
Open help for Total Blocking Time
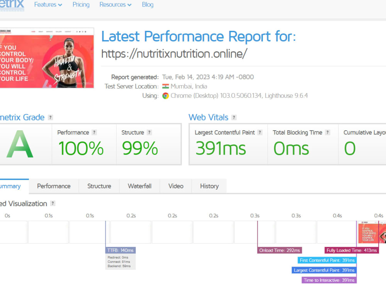click(x=327, y=133)
